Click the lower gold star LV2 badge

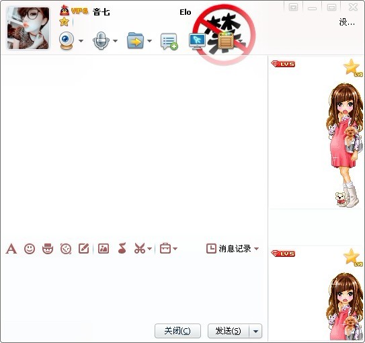point(353,257)
